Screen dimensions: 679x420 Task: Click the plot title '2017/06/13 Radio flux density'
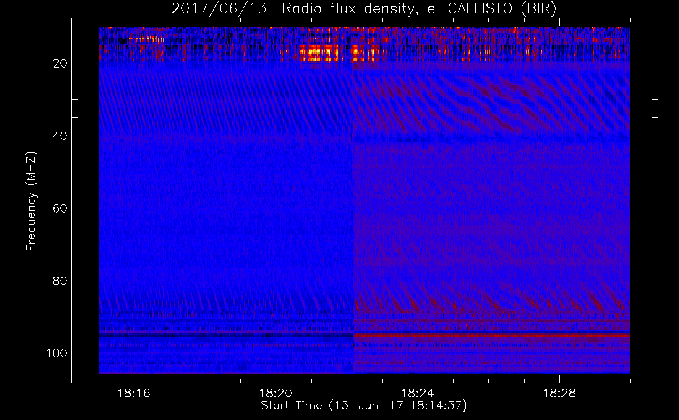[292, 9]
